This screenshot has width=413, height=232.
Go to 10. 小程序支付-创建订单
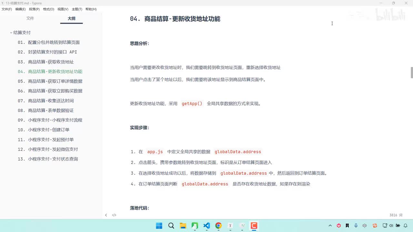tap(44, 130)
